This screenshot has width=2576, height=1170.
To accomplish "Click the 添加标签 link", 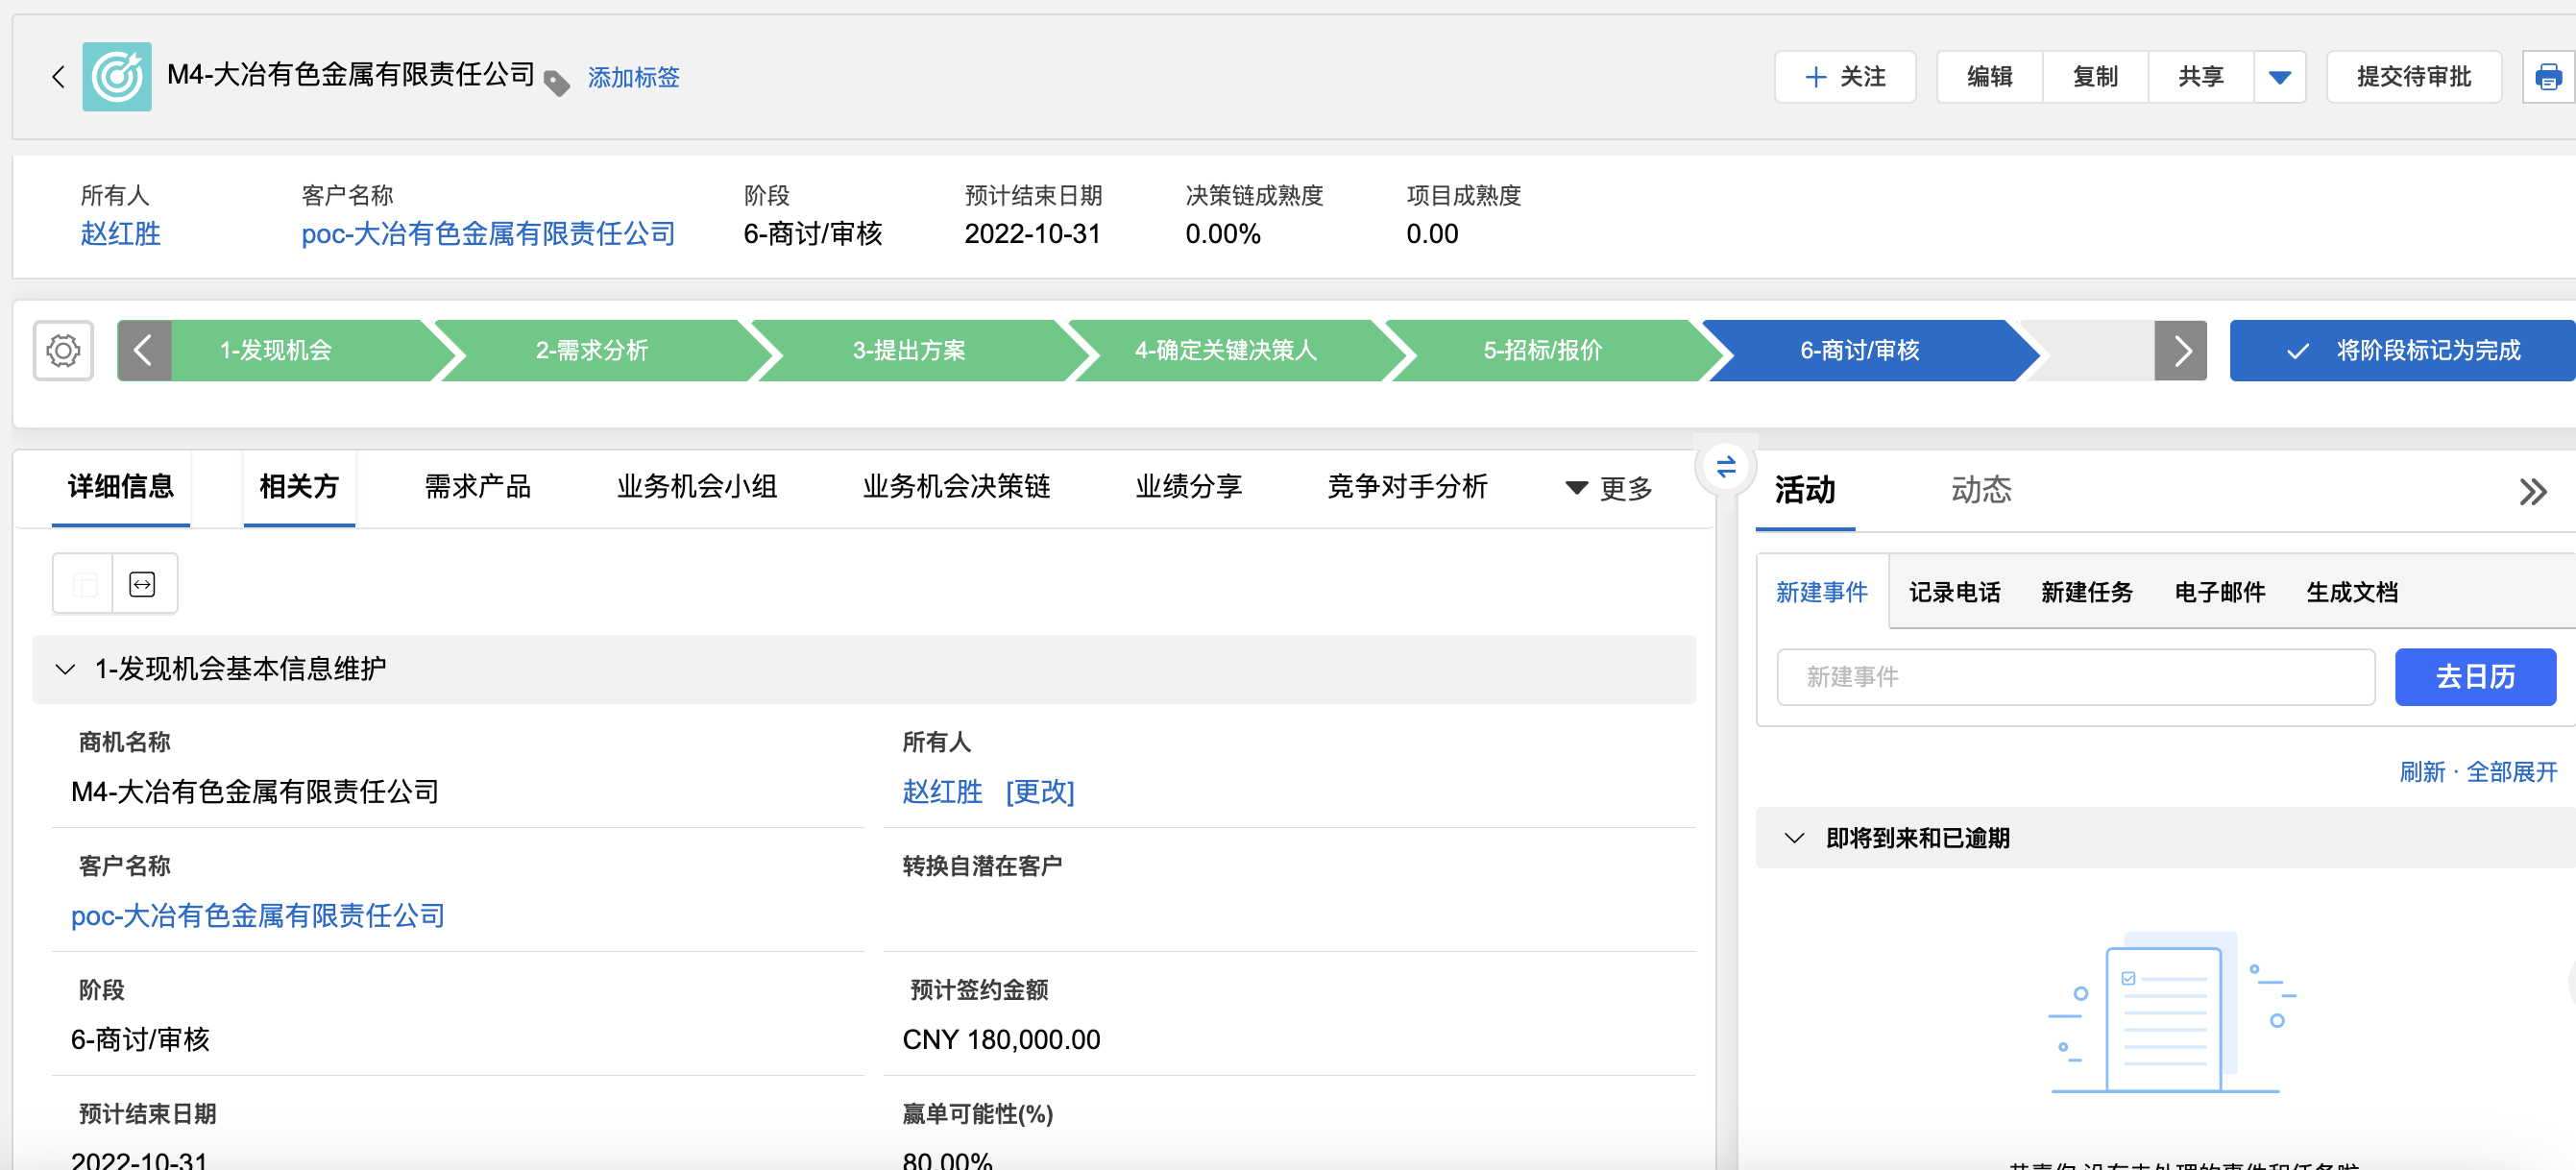I will [x=633, y=77].
